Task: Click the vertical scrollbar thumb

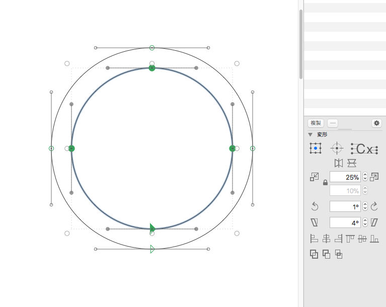Action: click(301, 44)
